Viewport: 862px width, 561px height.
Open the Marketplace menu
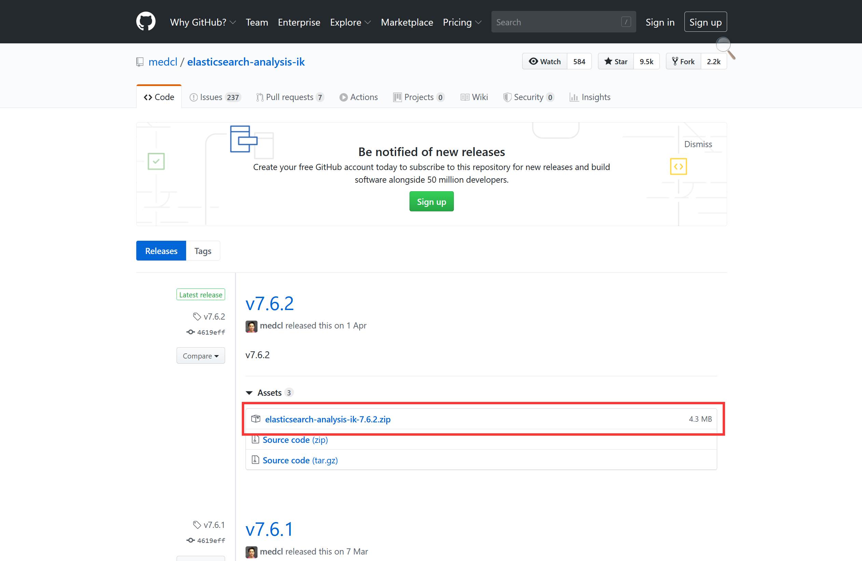click(x=407, y=22)
